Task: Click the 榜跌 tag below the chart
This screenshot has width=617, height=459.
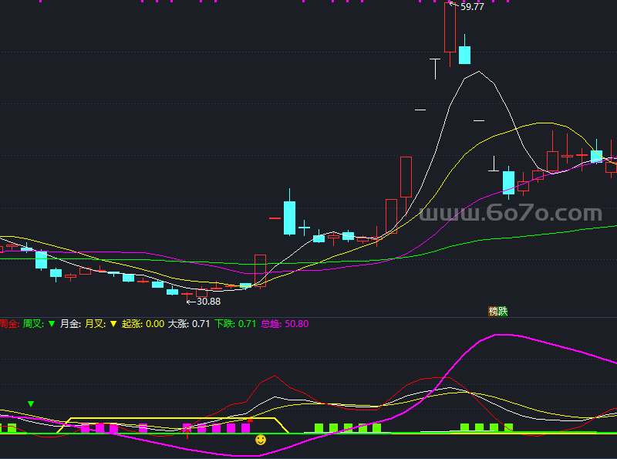Action: [497, 312]
